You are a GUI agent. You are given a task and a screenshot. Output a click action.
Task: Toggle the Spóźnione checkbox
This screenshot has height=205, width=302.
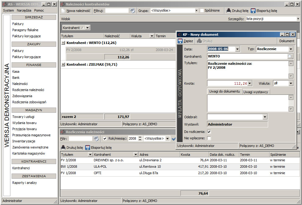(x=202, y=11)
